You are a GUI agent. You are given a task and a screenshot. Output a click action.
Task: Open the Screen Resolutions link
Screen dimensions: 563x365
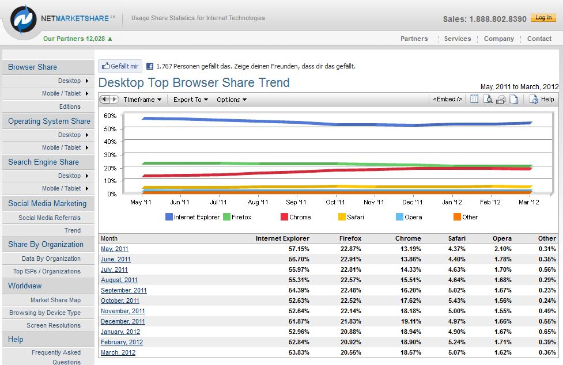[54, 325]
